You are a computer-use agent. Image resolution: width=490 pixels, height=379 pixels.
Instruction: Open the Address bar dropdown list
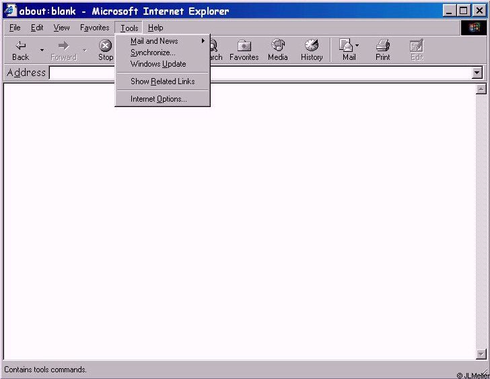tap(477, 73)
